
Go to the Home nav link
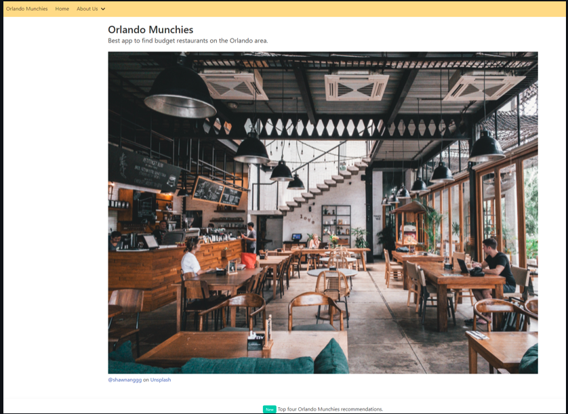tap(62, 9)
